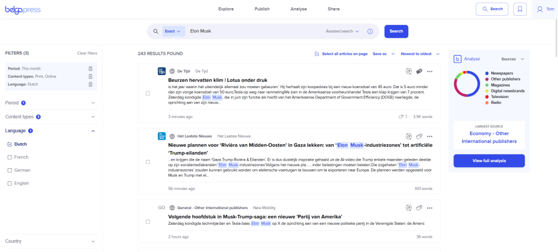Click related-articles icon on Beurzen hervatten klim
This screenshot has height=252, width=558.
(x=408, y=71)
